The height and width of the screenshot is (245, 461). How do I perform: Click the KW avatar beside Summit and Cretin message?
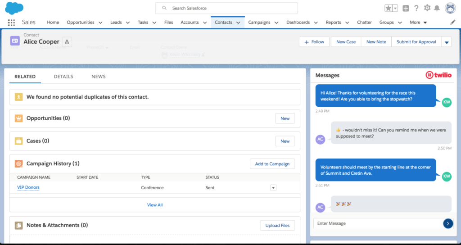(447, 176)
